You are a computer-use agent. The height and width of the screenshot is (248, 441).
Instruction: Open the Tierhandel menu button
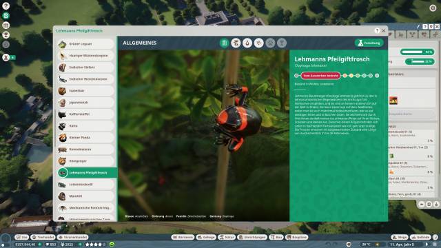[x=43, y=237]
